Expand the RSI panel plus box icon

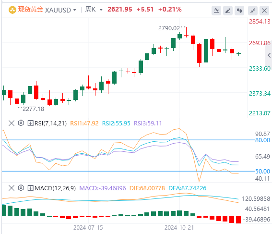tap(30, 123)
